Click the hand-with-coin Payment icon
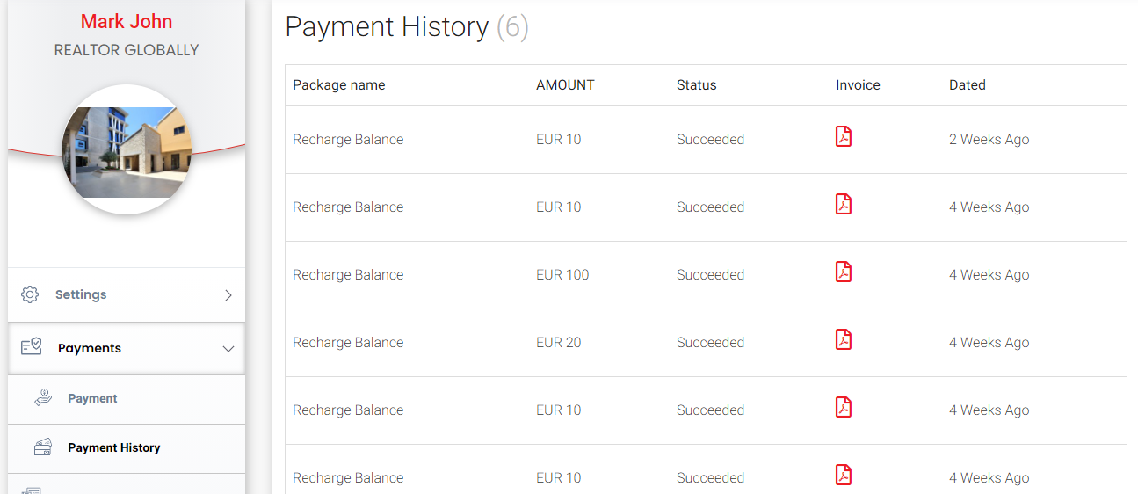 point(43,397)
